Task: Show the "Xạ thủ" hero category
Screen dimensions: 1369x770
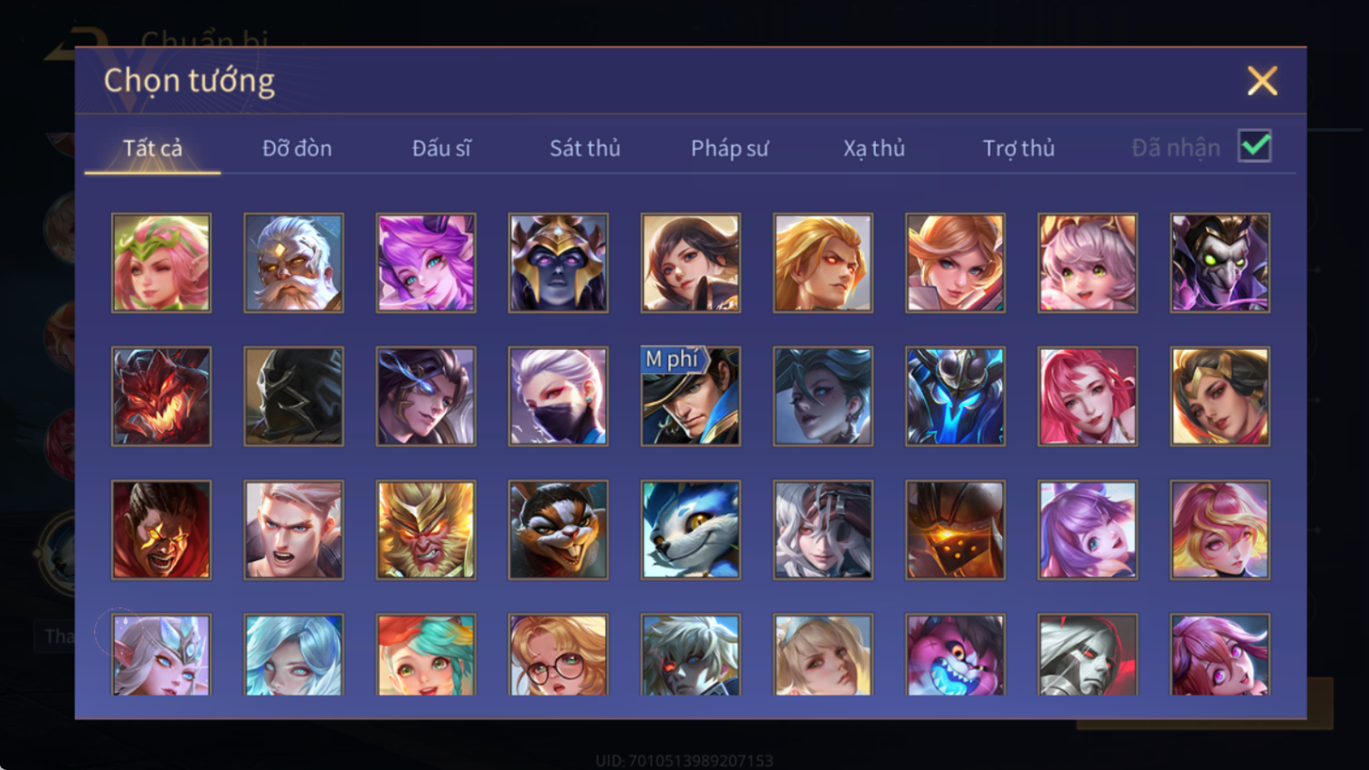Action: [873, 148]
